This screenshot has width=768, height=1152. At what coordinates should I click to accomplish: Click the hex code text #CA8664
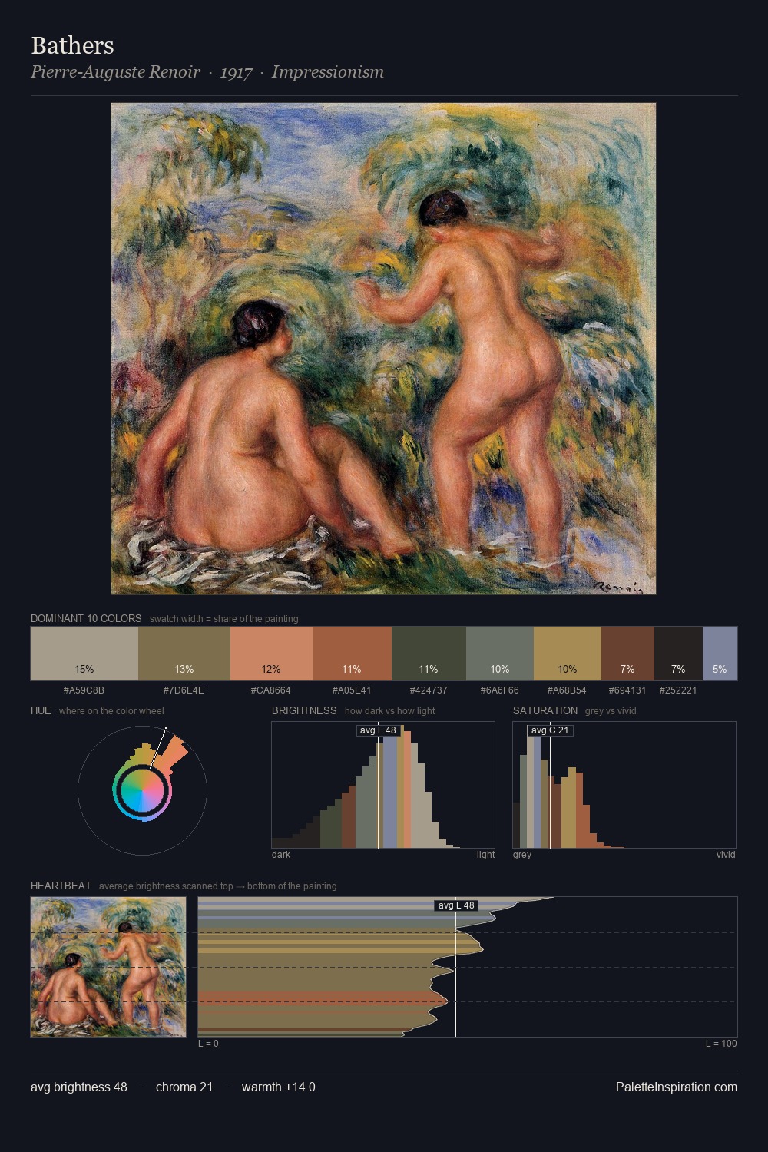point(271,690)
